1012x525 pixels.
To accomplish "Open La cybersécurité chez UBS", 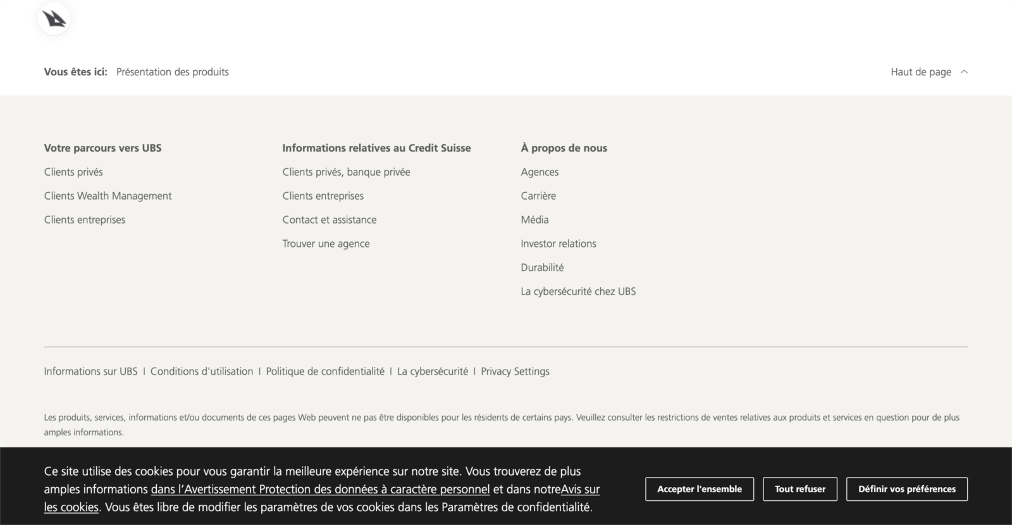I will click(578, 292).
